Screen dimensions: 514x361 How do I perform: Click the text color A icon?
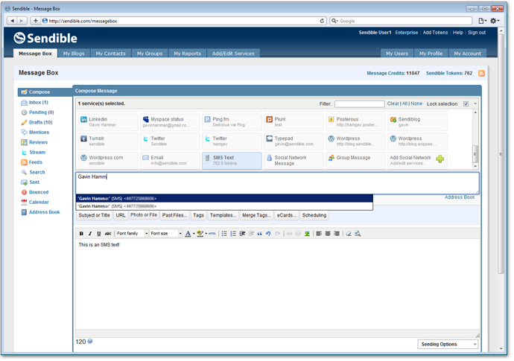(x=188, y=234)
